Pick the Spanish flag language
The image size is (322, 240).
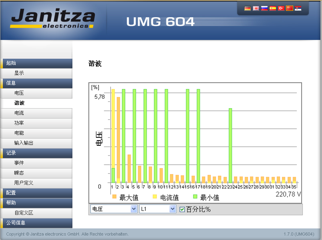point(273,8)
